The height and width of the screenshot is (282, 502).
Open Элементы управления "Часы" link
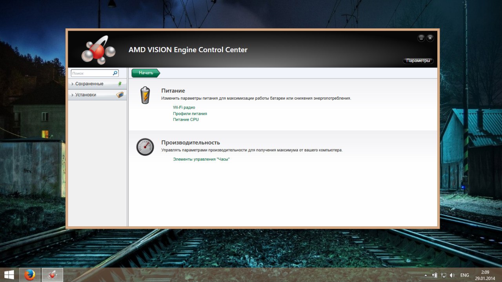tap(201, 160)
